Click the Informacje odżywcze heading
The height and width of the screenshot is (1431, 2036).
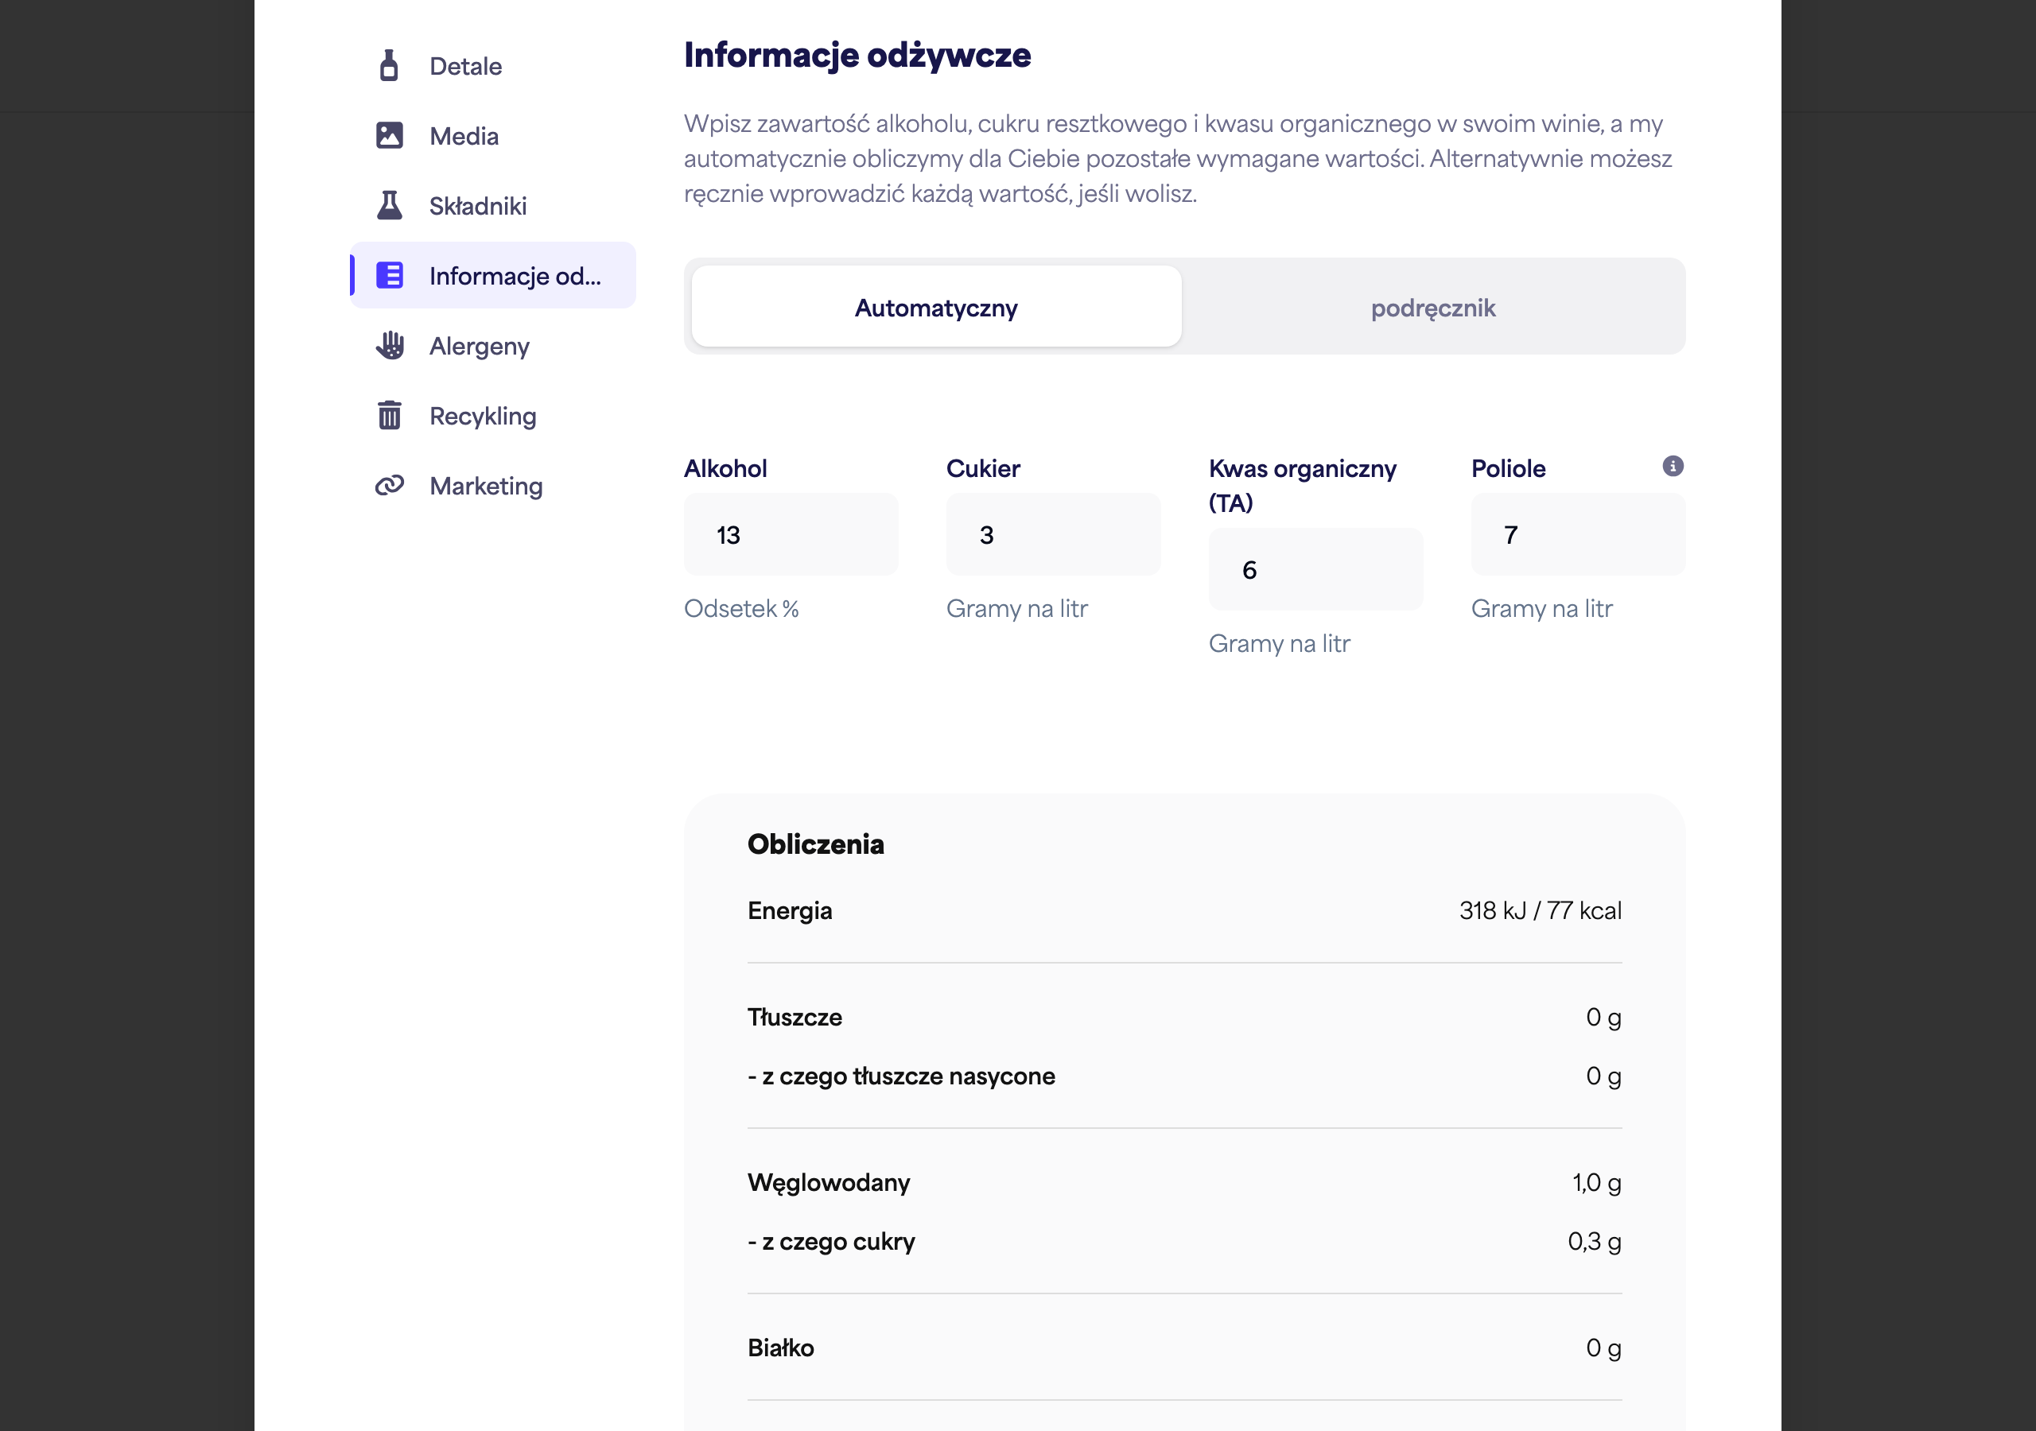click(x=857, y=55)
